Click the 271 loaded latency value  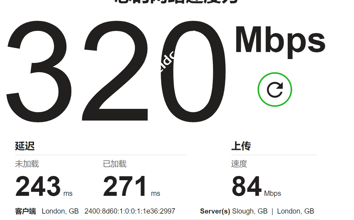(x=125, y=186)
